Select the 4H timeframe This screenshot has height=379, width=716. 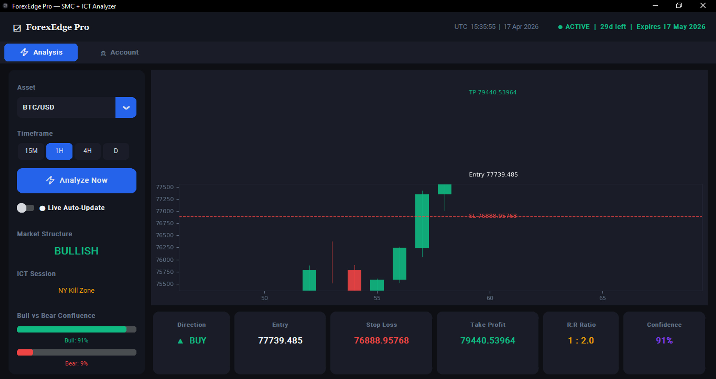coord(88,151)
